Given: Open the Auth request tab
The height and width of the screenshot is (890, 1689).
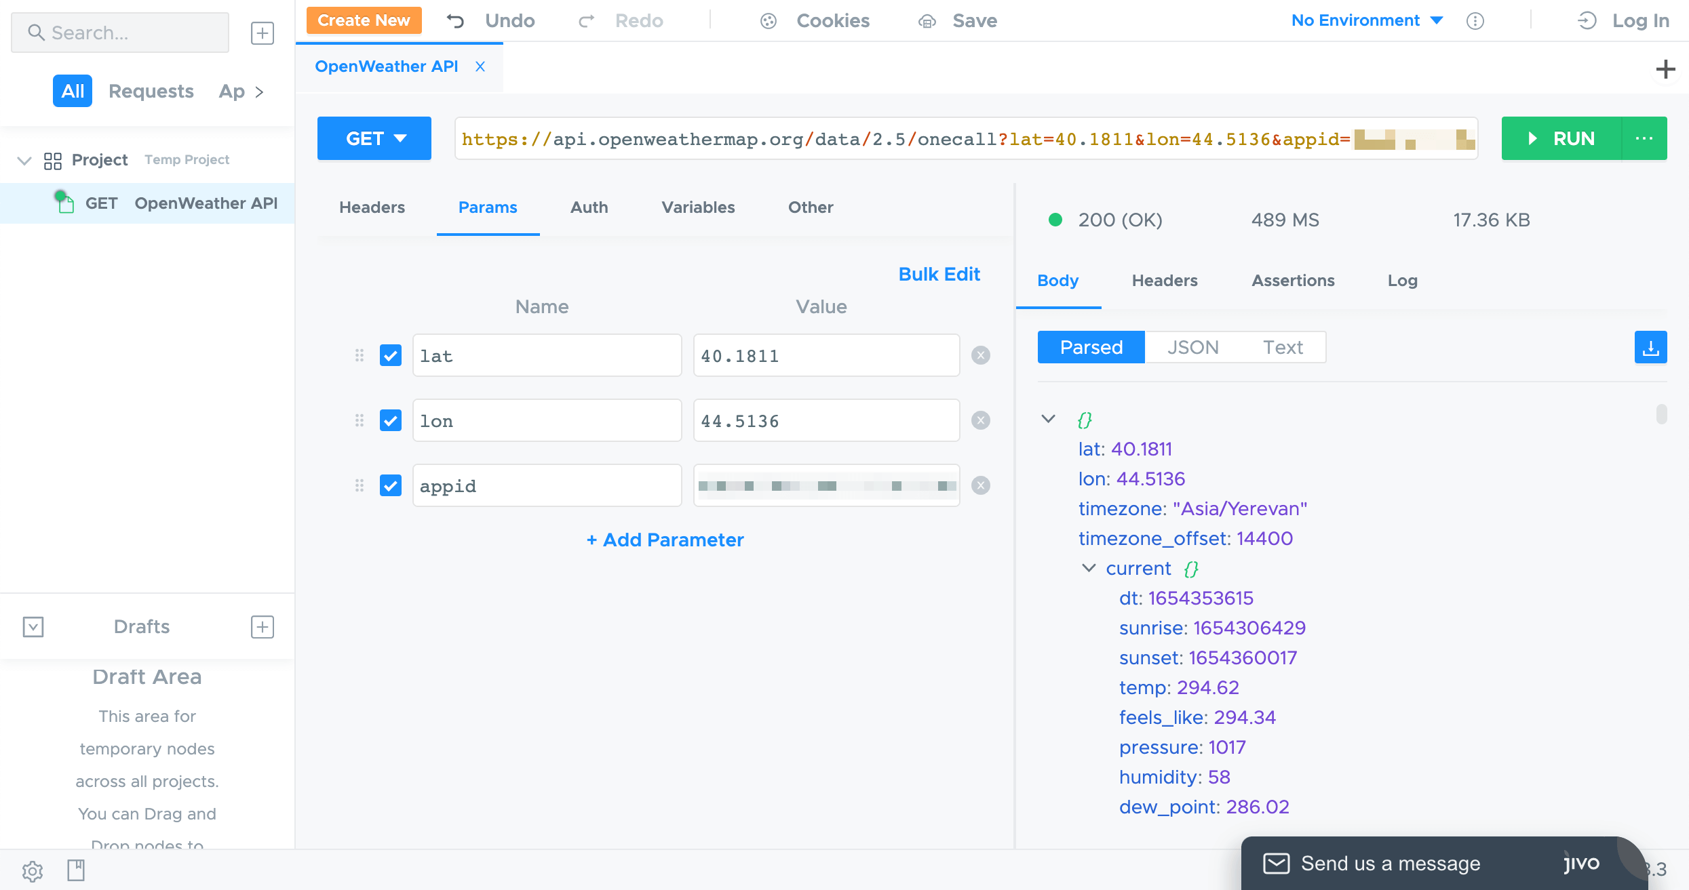Looking at the screenshot, I should coord(589,207).
